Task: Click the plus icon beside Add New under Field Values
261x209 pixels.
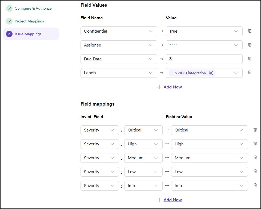Action: 159,87
